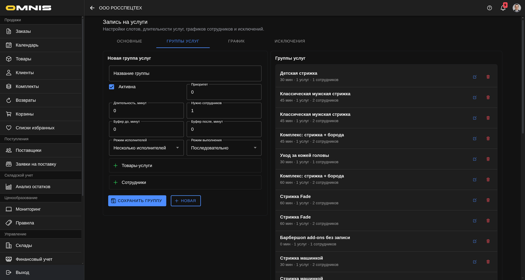Edit the Уход за кожей головы group
This screenshot has width=525, height=280.
click(x=475, y=159)
